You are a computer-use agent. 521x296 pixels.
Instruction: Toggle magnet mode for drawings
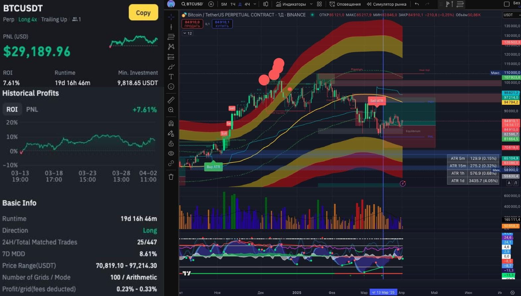click(x=171, y=123)
